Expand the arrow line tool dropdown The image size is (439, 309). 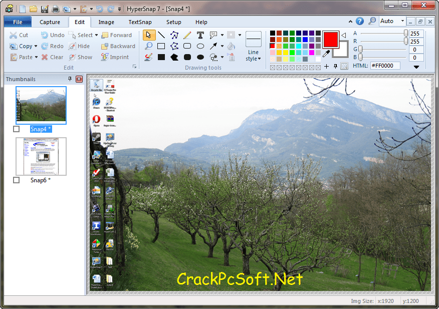tap(223, 46)
